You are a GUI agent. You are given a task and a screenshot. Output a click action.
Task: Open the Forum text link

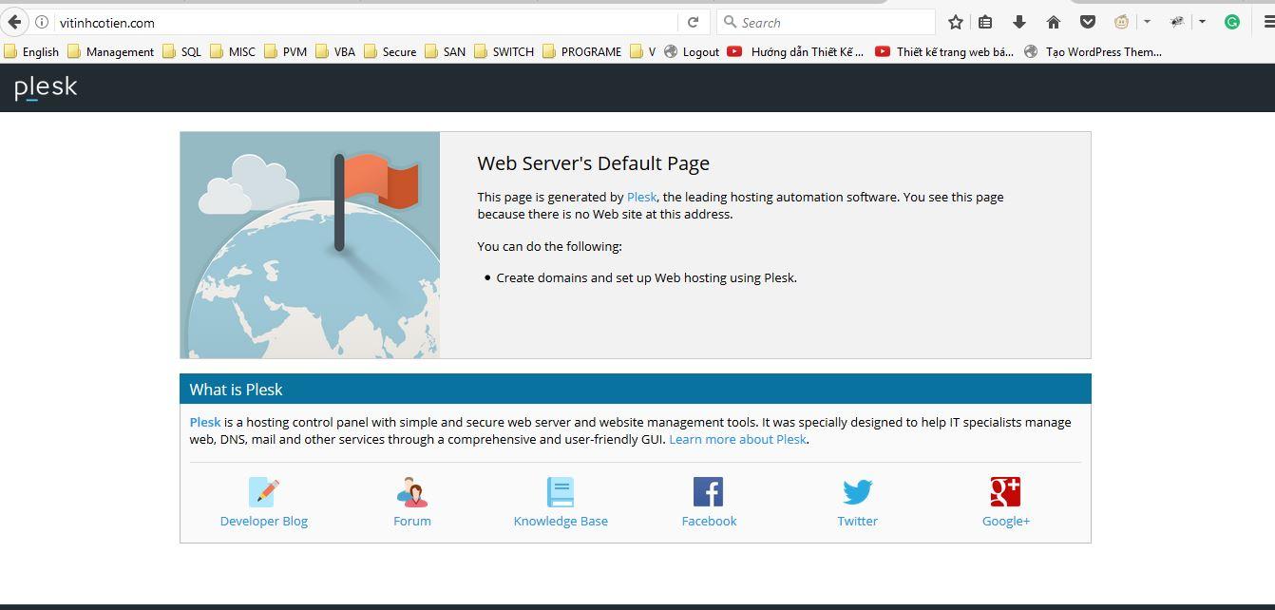tap(412, 521)
